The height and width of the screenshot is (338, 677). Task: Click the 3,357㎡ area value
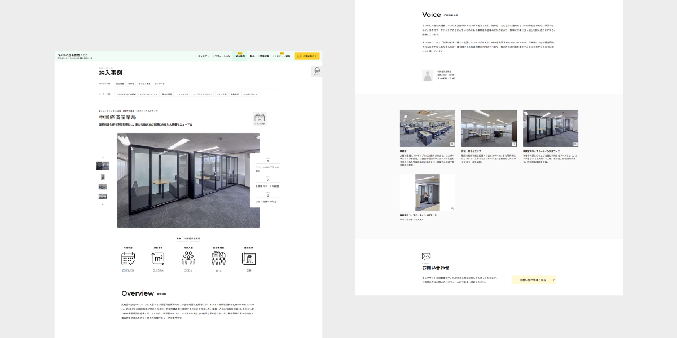158,270
